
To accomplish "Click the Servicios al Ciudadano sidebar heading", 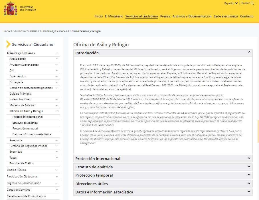I will pos(33,44).
